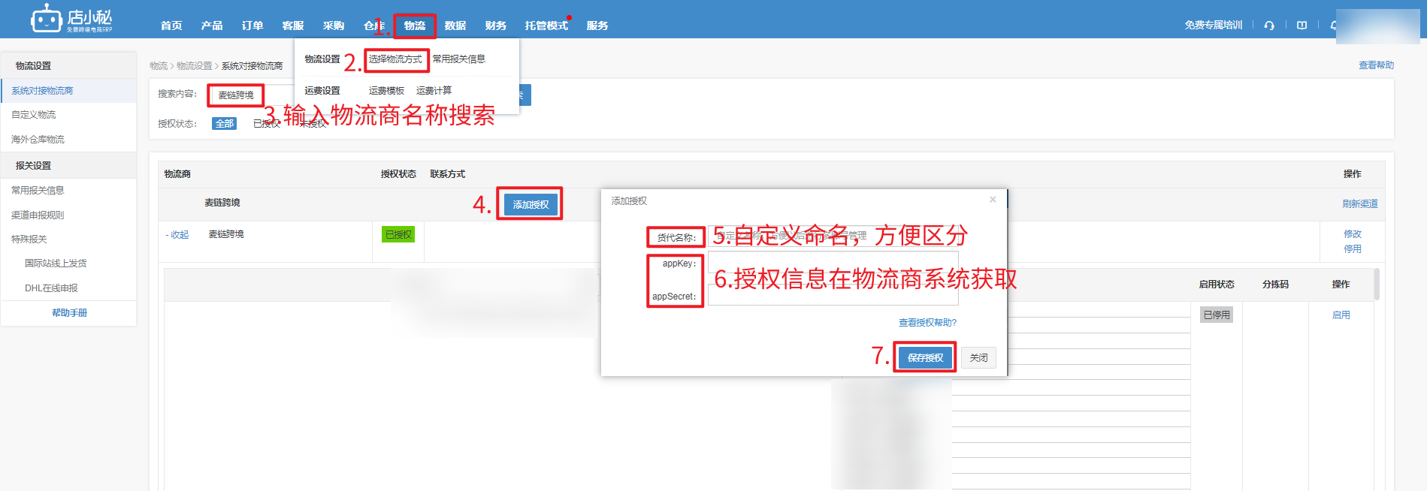Open the book icon in the top bar
The width and height of the screenshot is (1427, 491).
tap(1302, 26)
